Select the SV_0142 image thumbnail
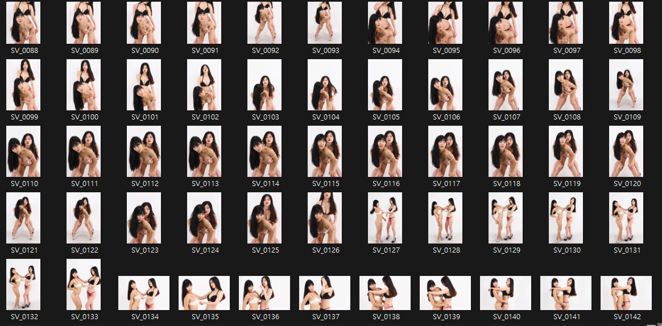This screenshot has height=326, width=662. 626,293
